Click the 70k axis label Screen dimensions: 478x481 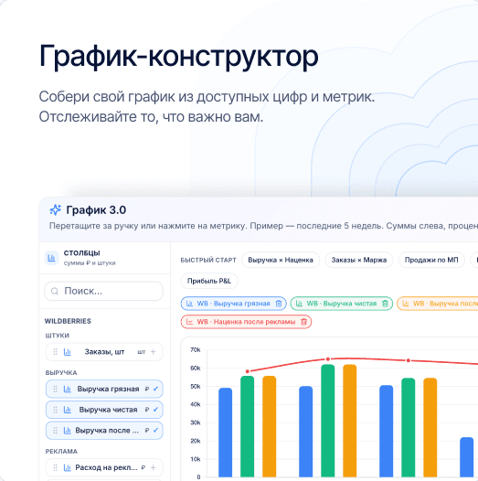[196, 349]
